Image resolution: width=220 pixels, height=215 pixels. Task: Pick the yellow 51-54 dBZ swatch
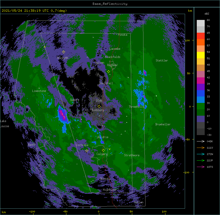pyautogui.click(x=201, y=55)
